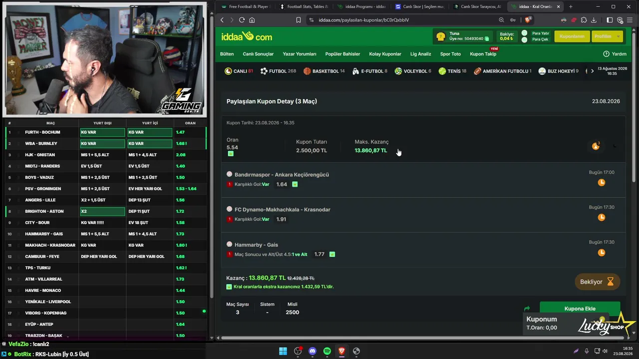
Task: Click the volume icon in system tray
Action: pyautogui.click(x=605, y=351)
